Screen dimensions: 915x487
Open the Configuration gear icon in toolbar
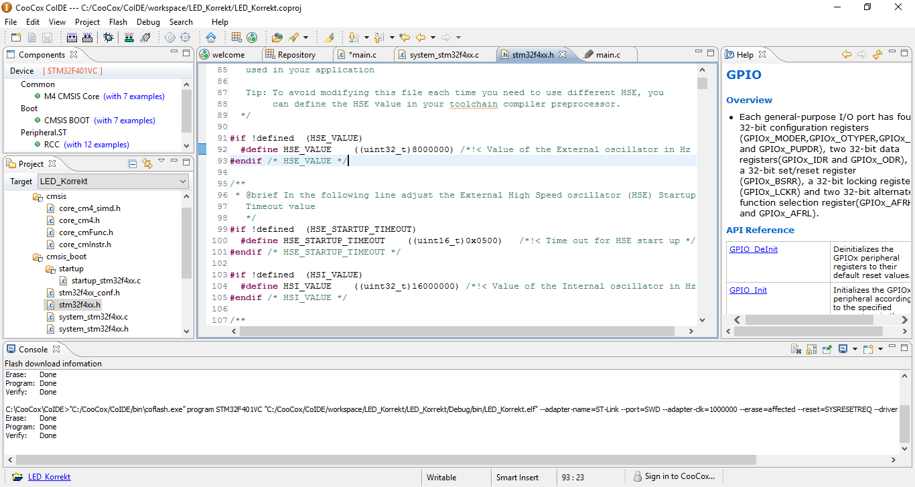(170, 38)
